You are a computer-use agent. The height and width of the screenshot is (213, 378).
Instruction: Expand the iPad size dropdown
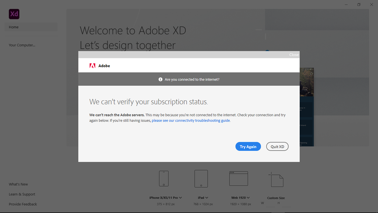(207, 197)
